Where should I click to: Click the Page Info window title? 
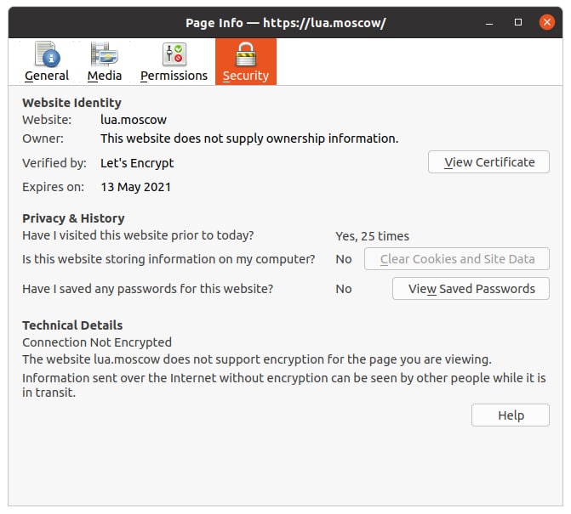click(286, 23)
